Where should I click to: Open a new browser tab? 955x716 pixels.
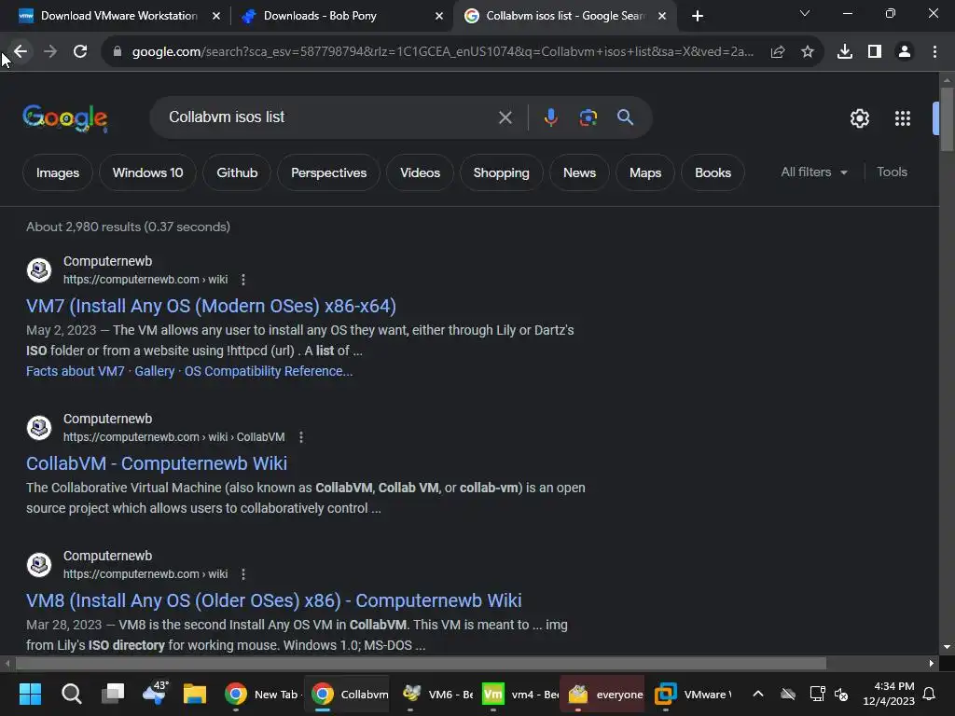(698, 16)
